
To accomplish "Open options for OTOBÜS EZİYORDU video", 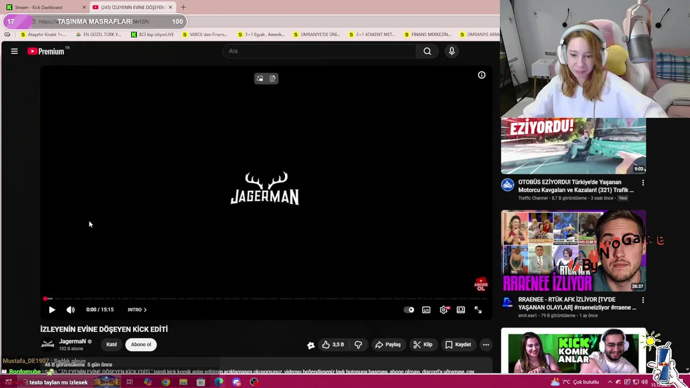I will point(643,183).
